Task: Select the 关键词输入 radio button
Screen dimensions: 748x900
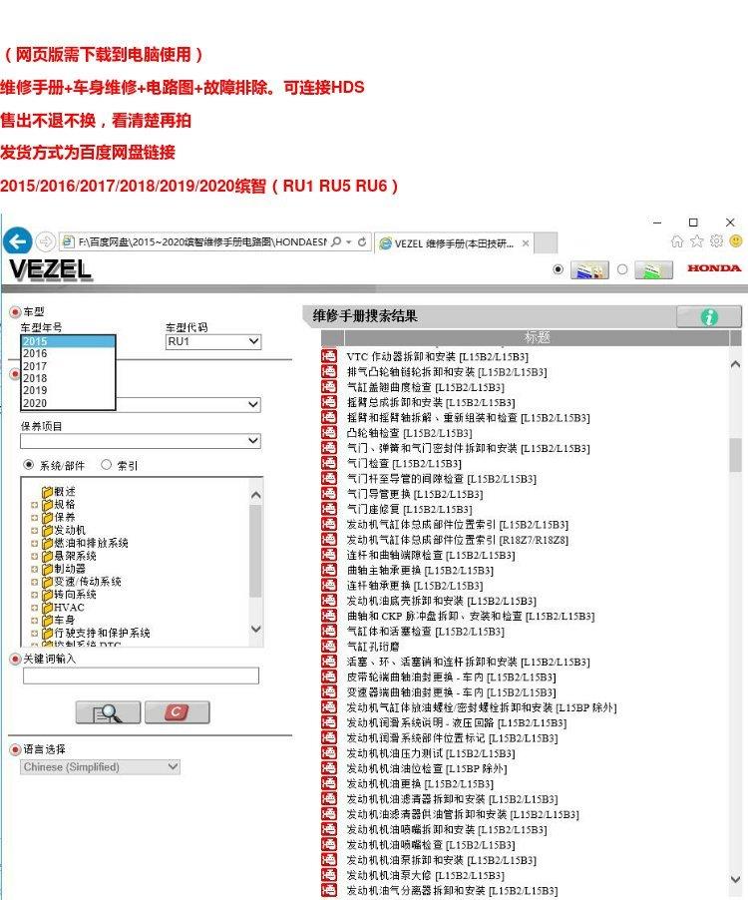Action: pos(16,659)
